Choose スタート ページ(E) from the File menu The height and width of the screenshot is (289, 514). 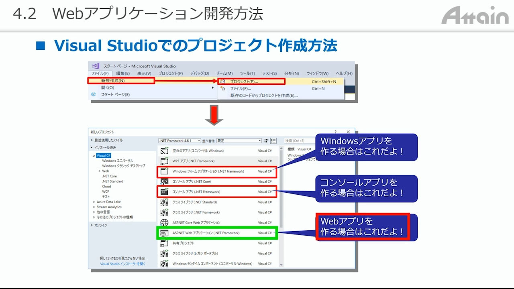pos(153,94)
